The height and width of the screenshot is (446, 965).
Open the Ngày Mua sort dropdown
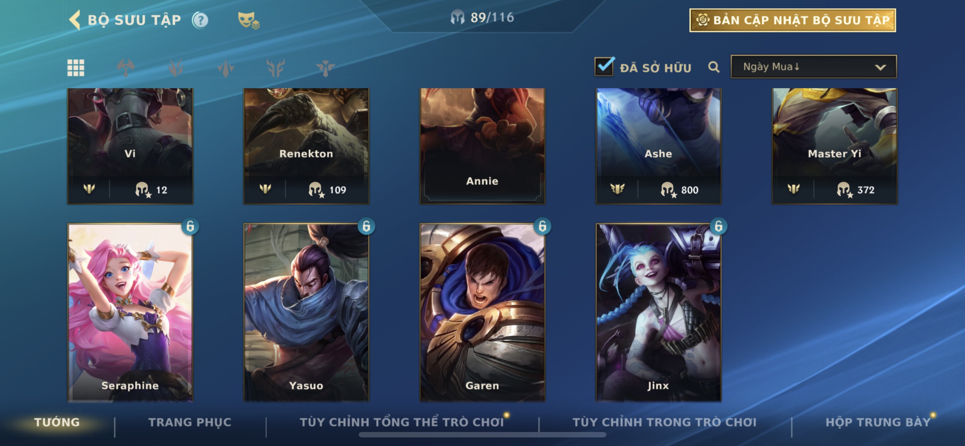814,67
